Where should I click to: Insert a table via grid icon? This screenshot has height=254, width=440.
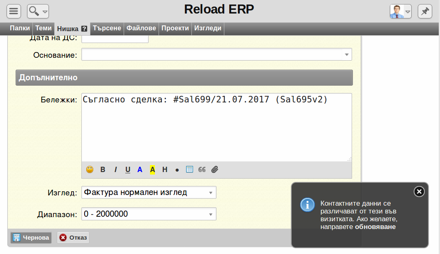[189, 169]
